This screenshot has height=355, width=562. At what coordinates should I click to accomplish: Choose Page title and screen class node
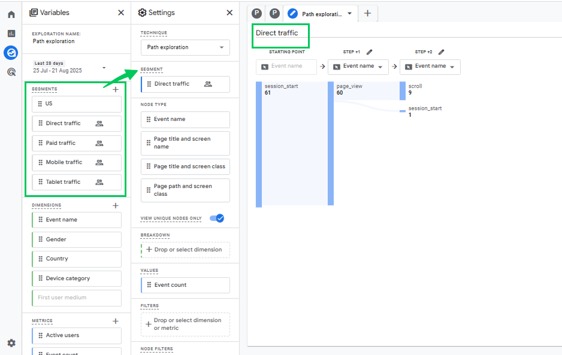coord(185,167)
